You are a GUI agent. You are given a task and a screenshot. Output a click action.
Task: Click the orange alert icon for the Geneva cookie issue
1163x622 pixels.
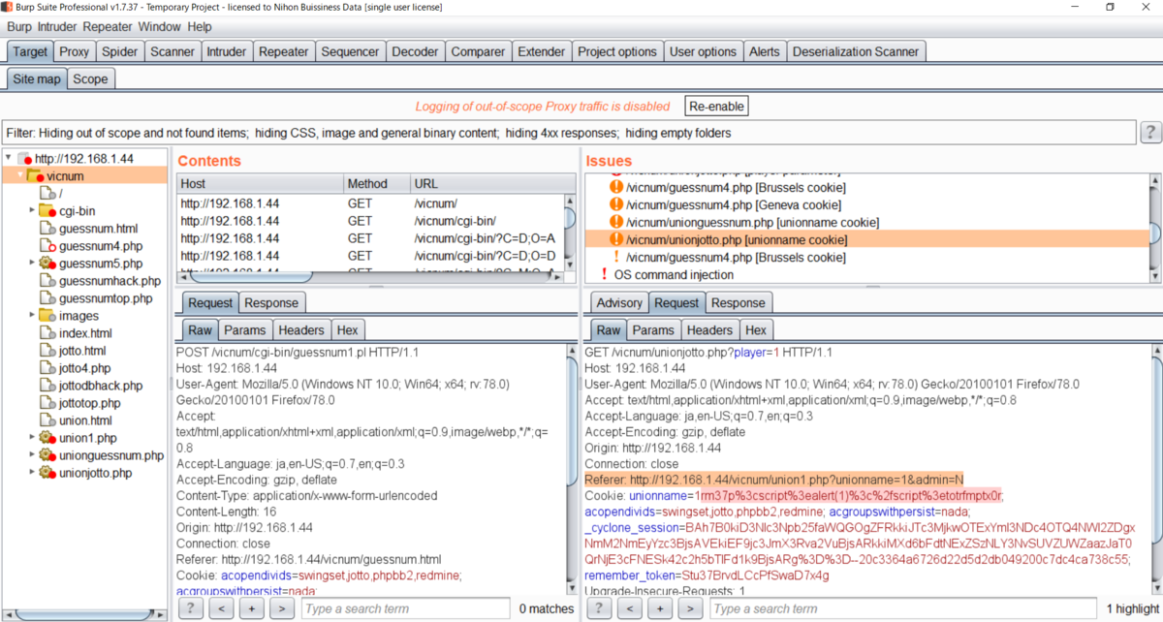coord(616,204)
